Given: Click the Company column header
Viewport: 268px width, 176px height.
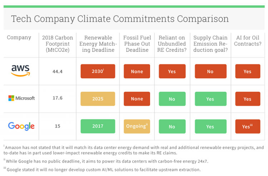Looking at the screenshot, I should (19, 38).
